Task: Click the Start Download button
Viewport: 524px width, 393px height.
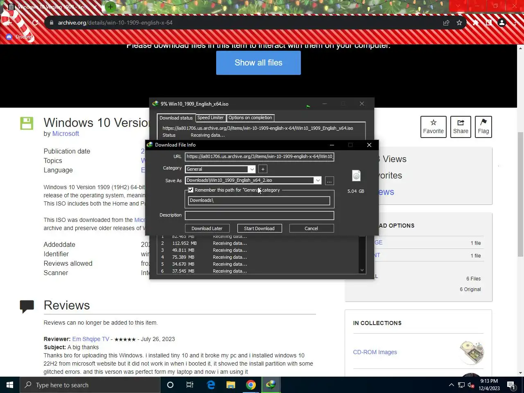Action: point(259,228)
